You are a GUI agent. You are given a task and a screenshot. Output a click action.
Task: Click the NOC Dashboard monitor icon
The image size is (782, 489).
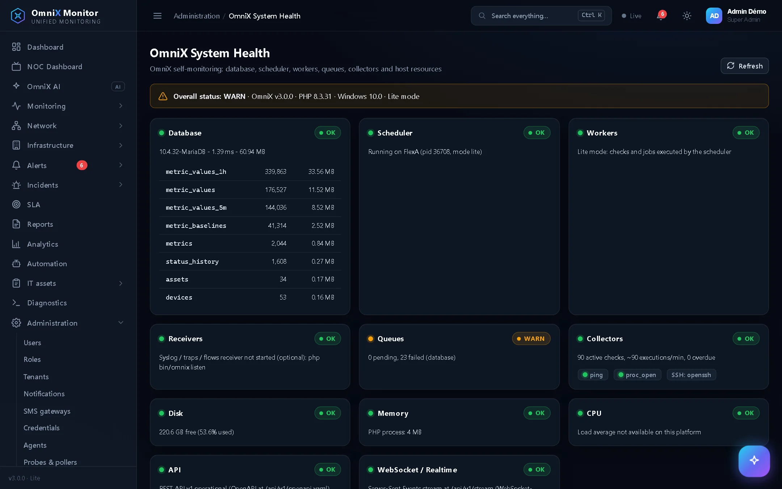[16, 67]
